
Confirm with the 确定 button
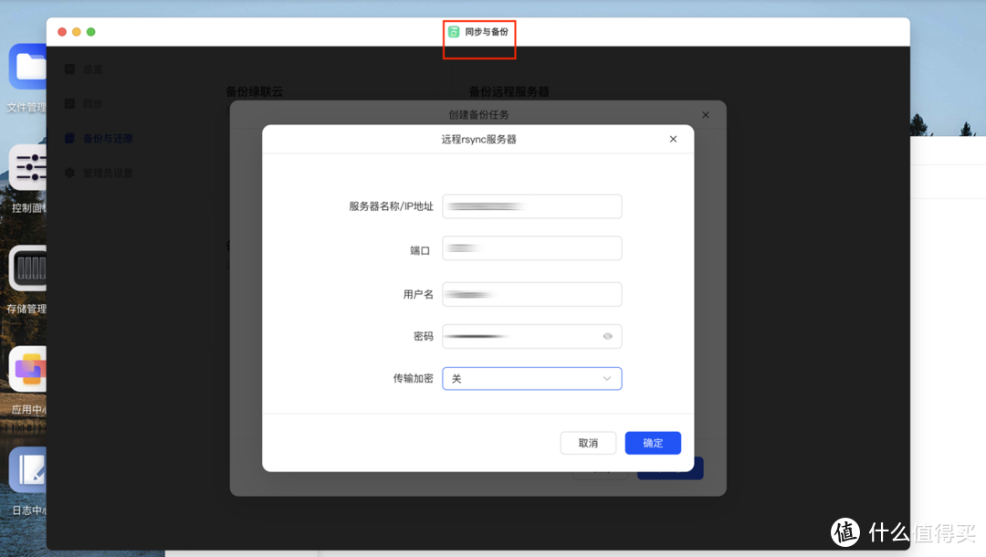[653, 442]
